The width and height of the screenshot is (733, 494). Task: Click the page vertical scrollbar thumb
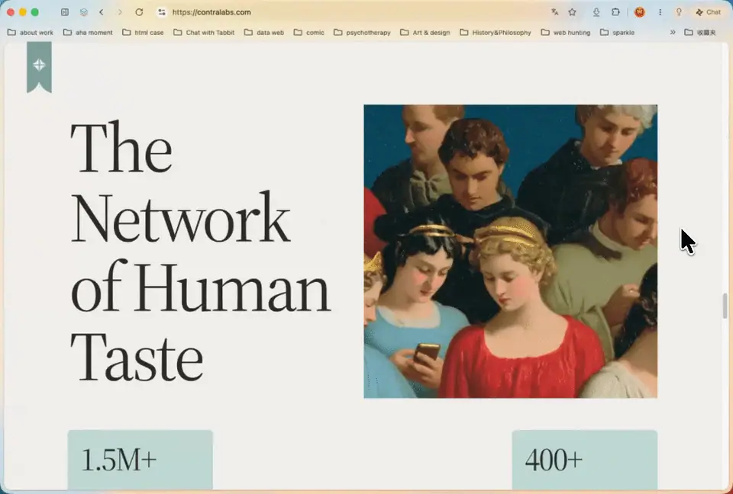725,306
